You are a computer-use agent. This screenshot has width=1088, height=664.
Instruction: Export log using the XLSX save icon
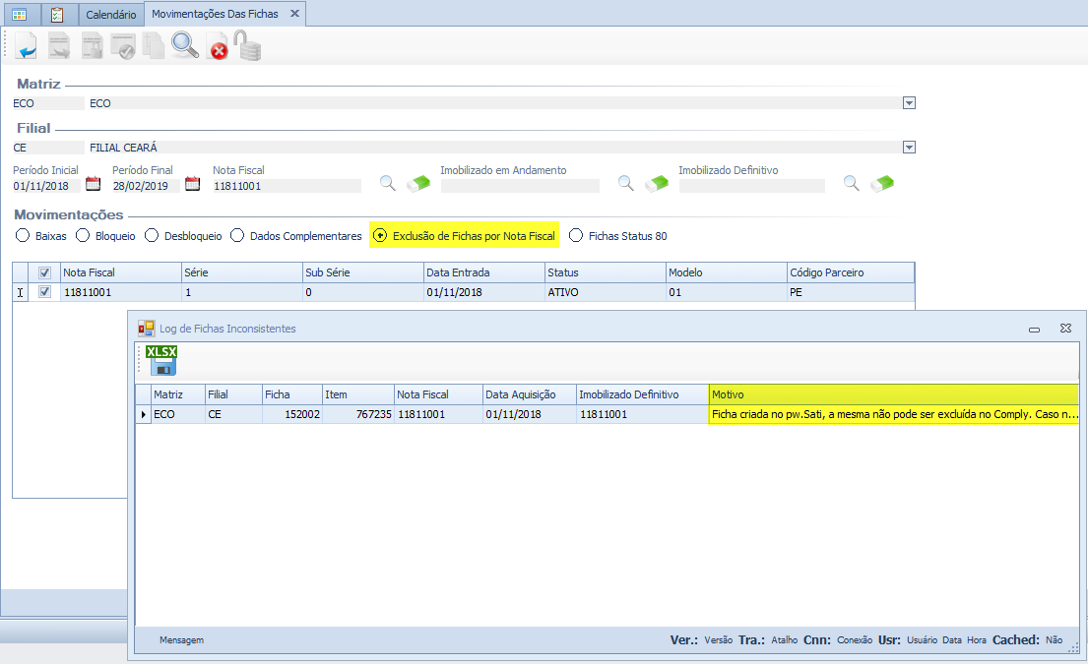(x=161, y=360)
